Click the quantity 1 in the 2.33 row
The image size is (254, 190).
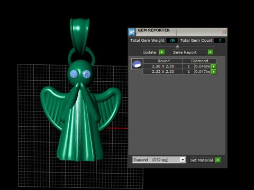[188, 72]
